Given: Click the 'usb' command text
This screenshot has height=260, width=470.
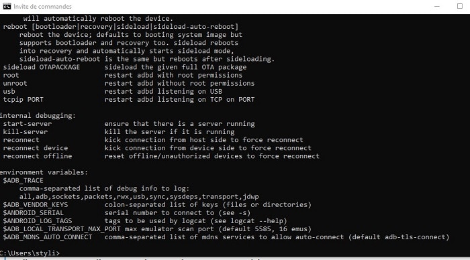Looking at the screenshot, I should click(x=9, y=92).
